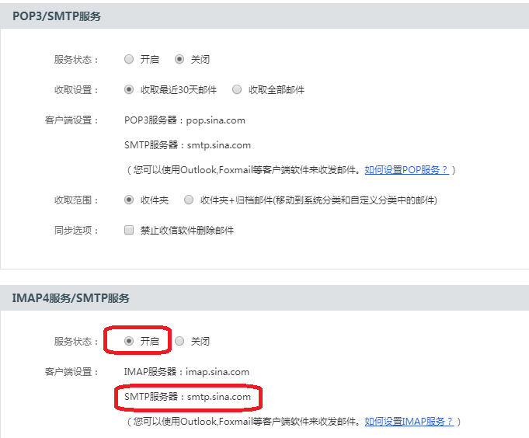Click IMAP服务器：imap.sina.com text
Screen dimensions: 529x438
coord(186,372)
